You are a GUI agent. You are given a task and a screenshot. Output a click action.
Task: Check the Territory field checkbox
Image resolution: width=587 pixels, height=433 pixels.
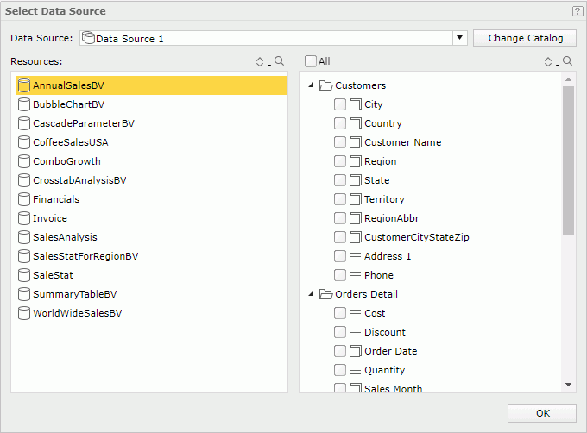pos(340,199)
